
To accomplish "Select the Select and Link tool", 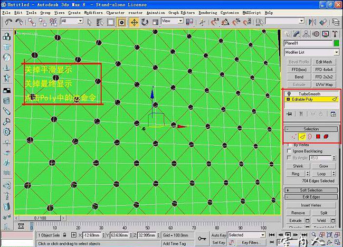I will (32, 22).
